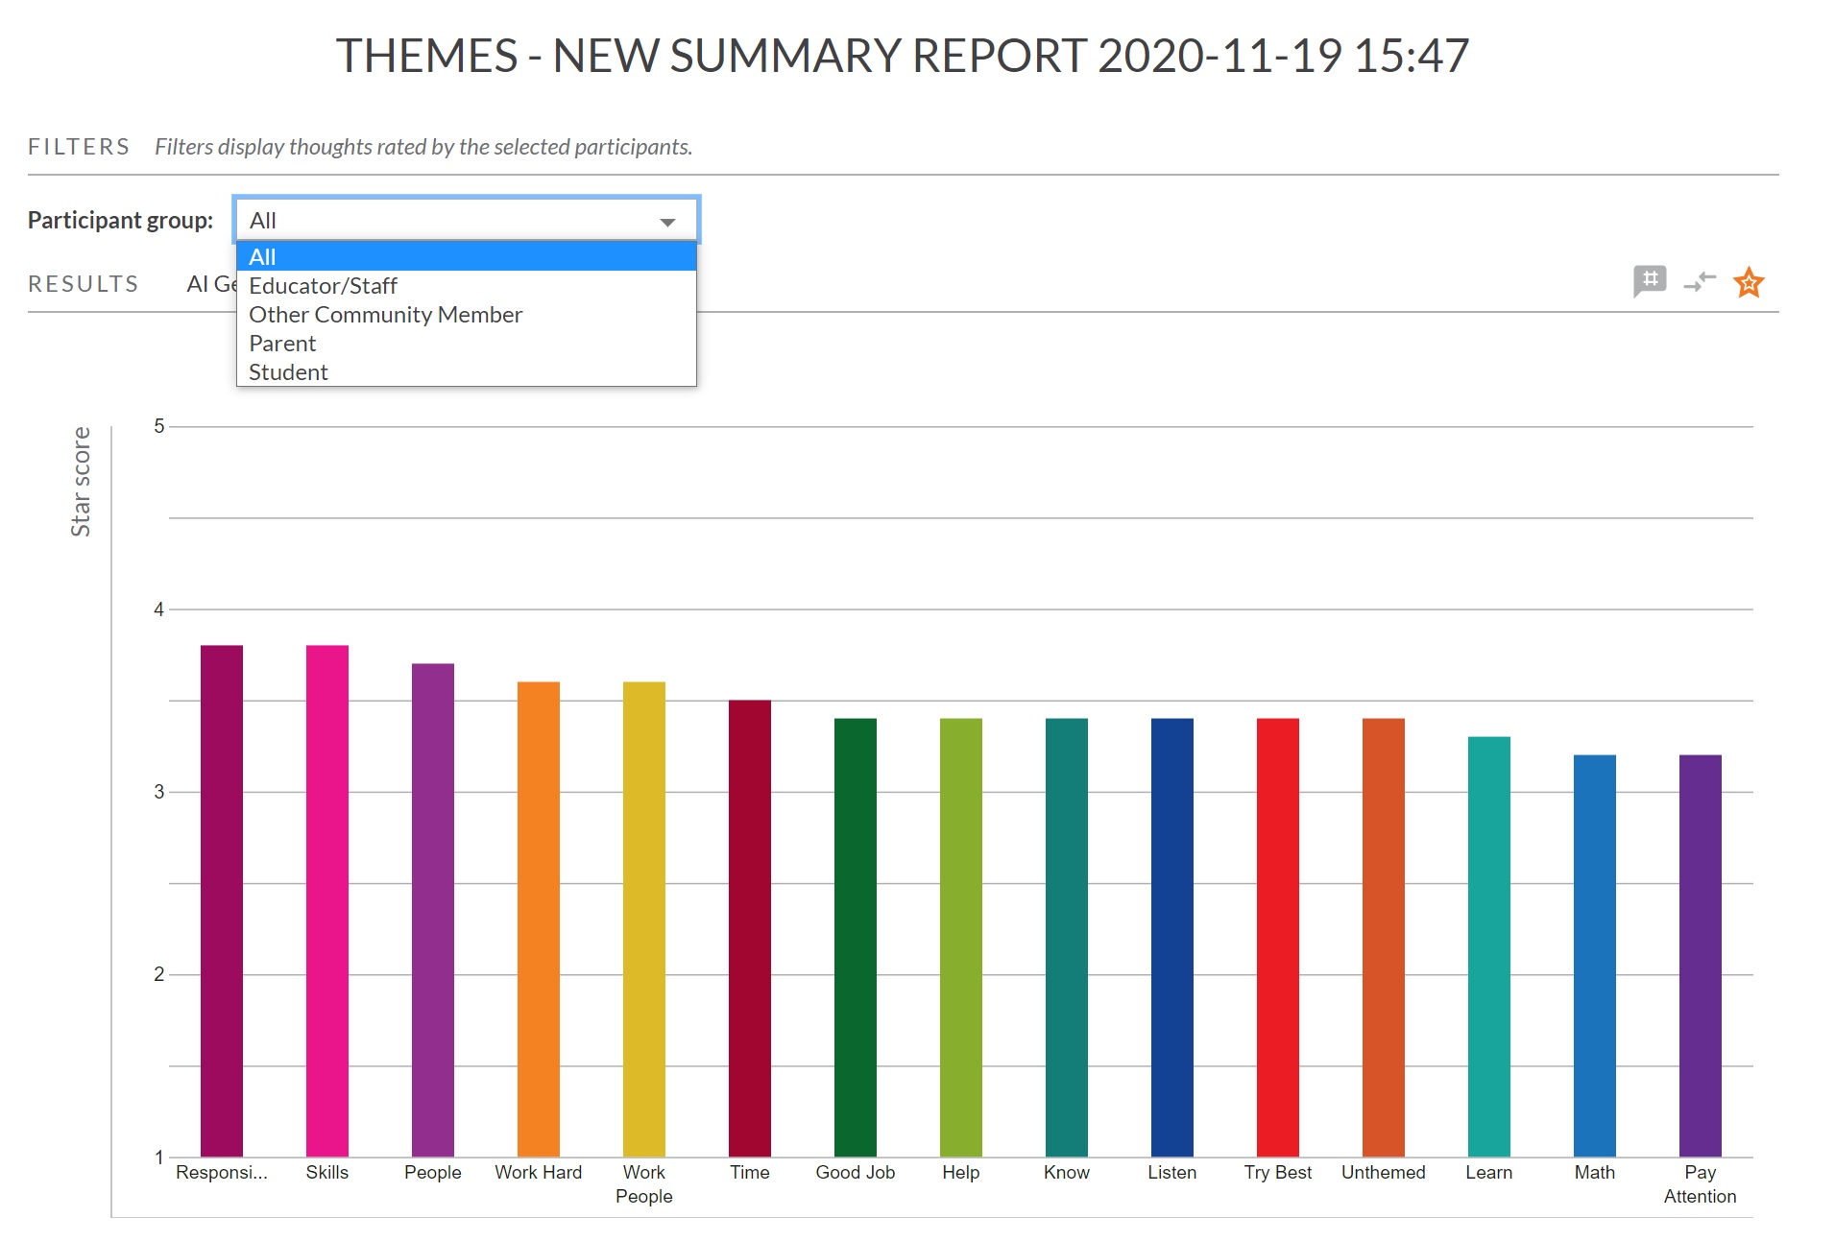This screenshot has height=1241, width=1835.
Task: Choose Educator/Staff from the list
Action: (x=467, y=285)
